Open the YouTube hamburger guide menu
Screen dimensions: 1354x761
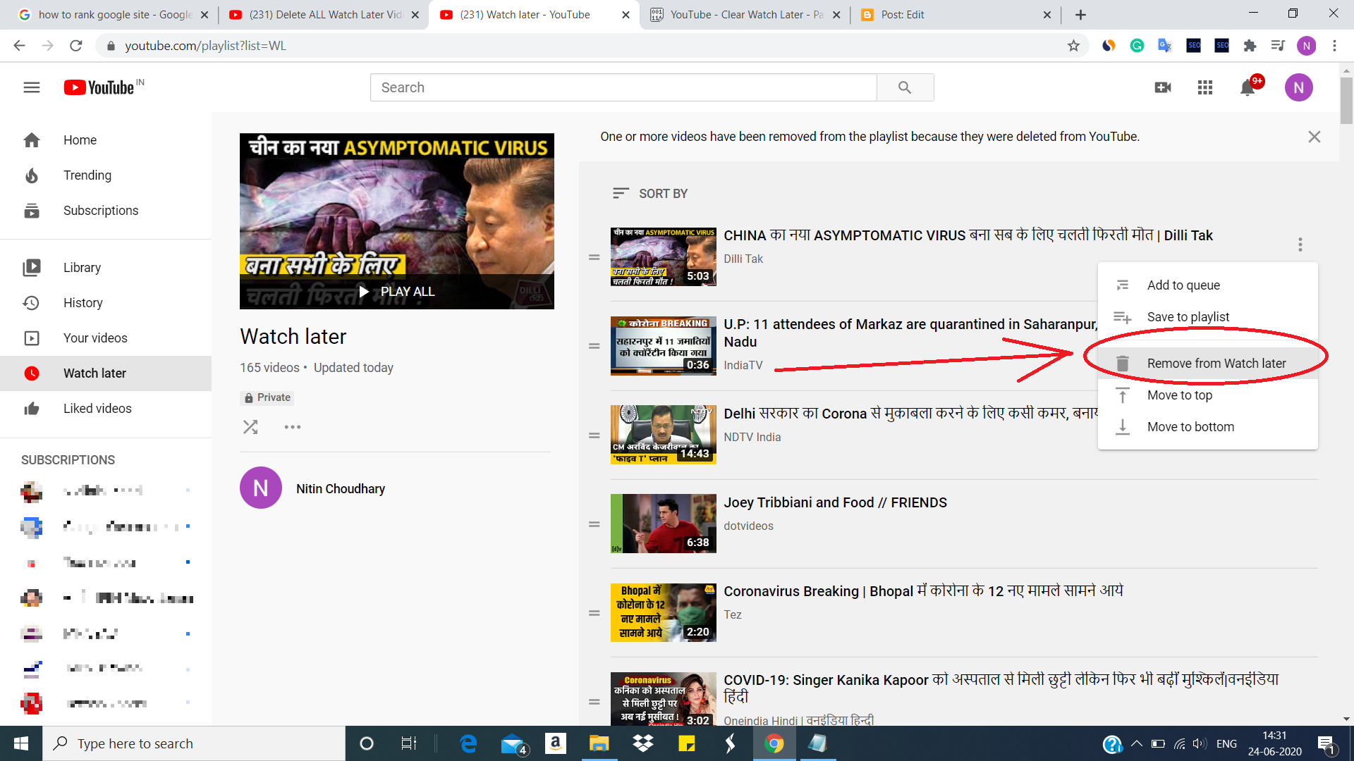click(32, 87)
